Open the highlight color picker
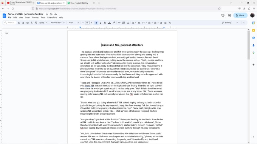This screenshot has height=144, width=257. [114, 23]
